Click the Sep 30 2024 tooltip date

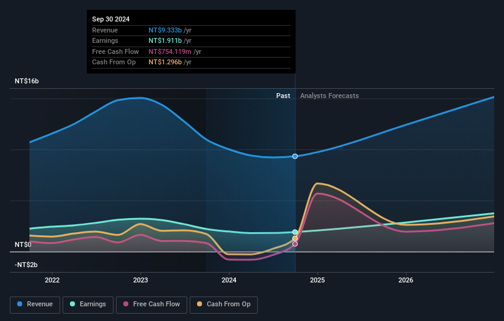pos(111,19)
